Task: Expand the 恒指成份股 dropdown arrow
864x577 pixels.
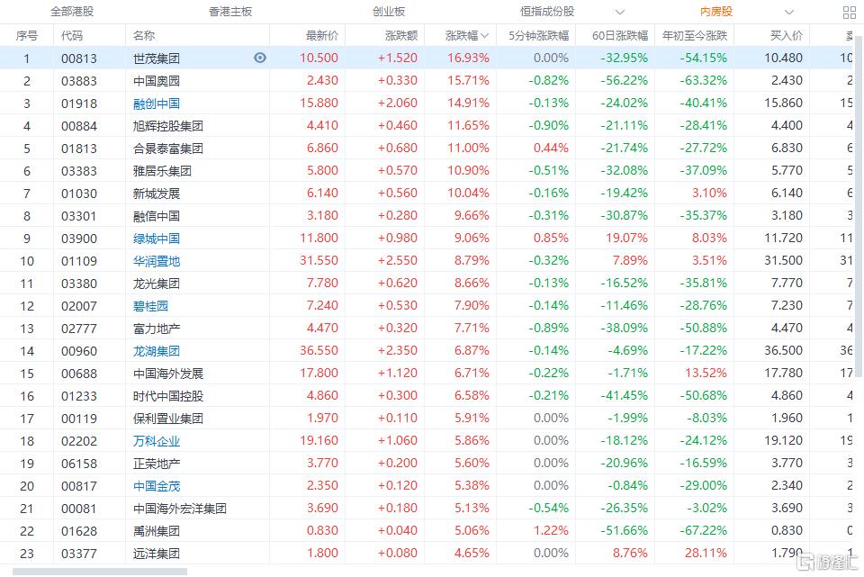Action: click(x=620, y=12)
